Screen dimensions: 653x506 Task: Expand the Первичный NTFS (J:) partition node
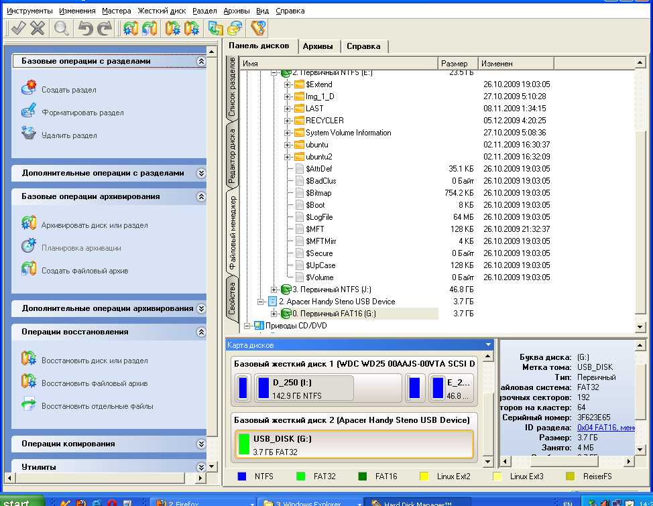274,290
